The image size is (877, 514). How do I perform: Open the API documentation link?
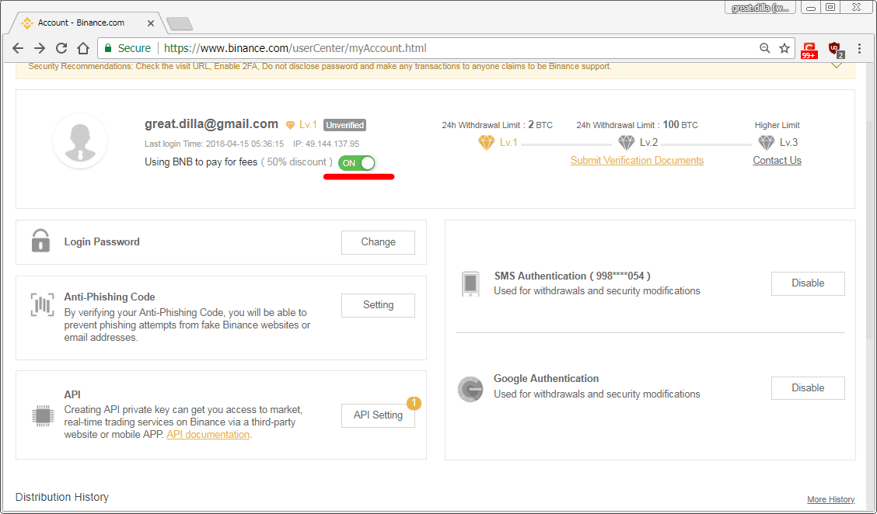(x=208, y=434)
